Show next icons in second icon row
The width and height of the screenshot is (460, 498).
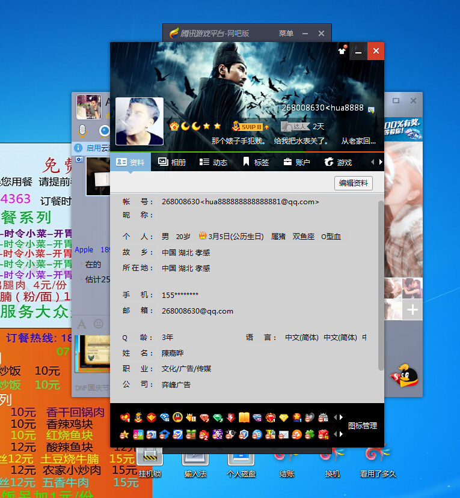[342, 434]
